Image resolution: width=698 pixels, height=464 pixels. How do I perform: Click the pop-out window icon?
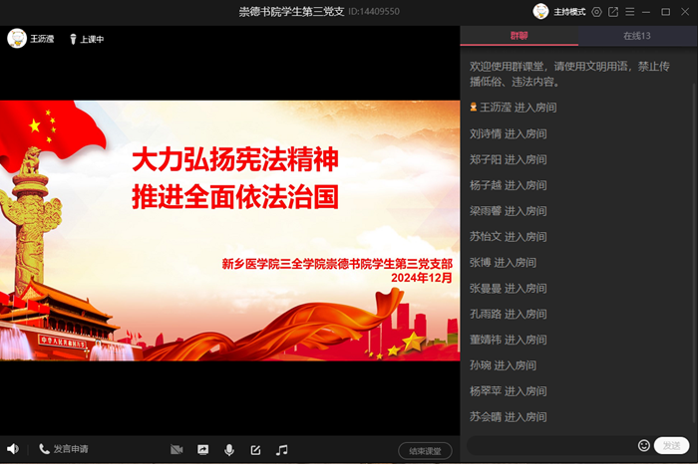click(x=613, y=12)
